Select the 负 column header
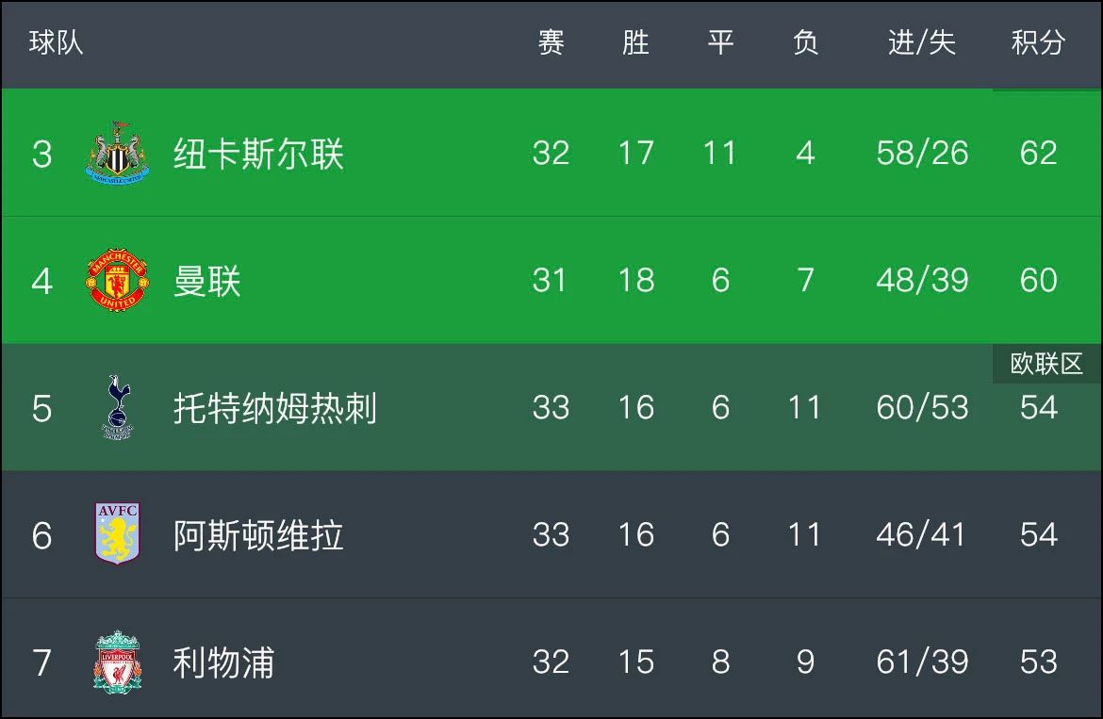Screen dimensions: 1103x719 coord(805,42)
